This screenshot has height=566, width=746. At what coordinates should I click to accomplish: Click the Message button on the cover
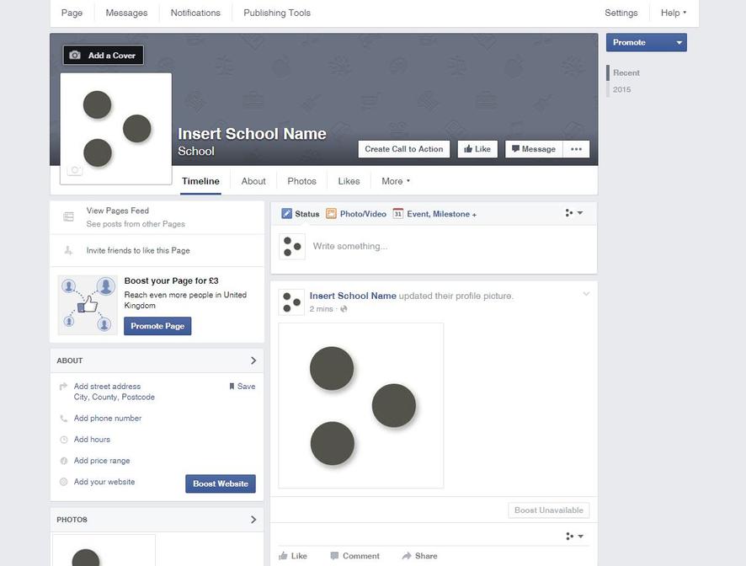[534, 149]
